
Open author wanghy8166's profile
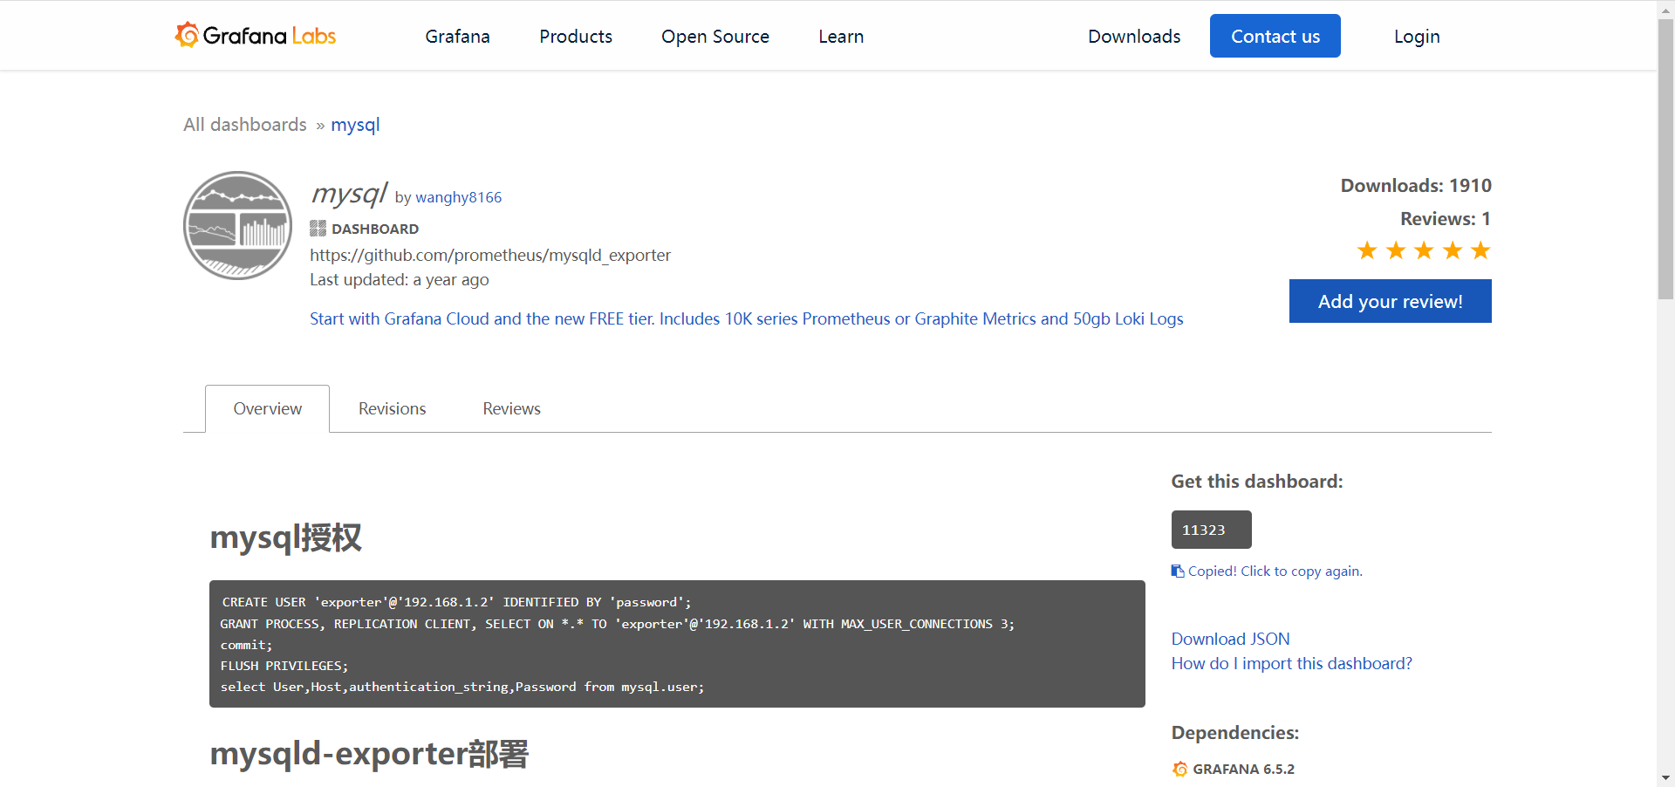pyautogui.click(x=459, y=197)
